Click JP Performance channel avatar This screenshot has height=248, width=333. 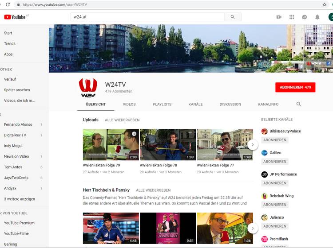point(265,174)
